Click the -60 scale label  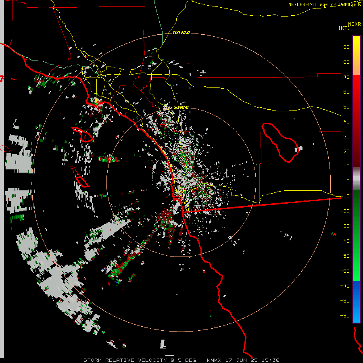click(345, 271)
